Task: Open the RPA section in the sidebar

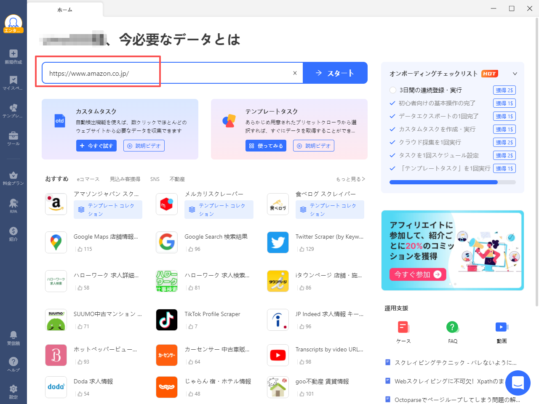Action: coord(13,205)
